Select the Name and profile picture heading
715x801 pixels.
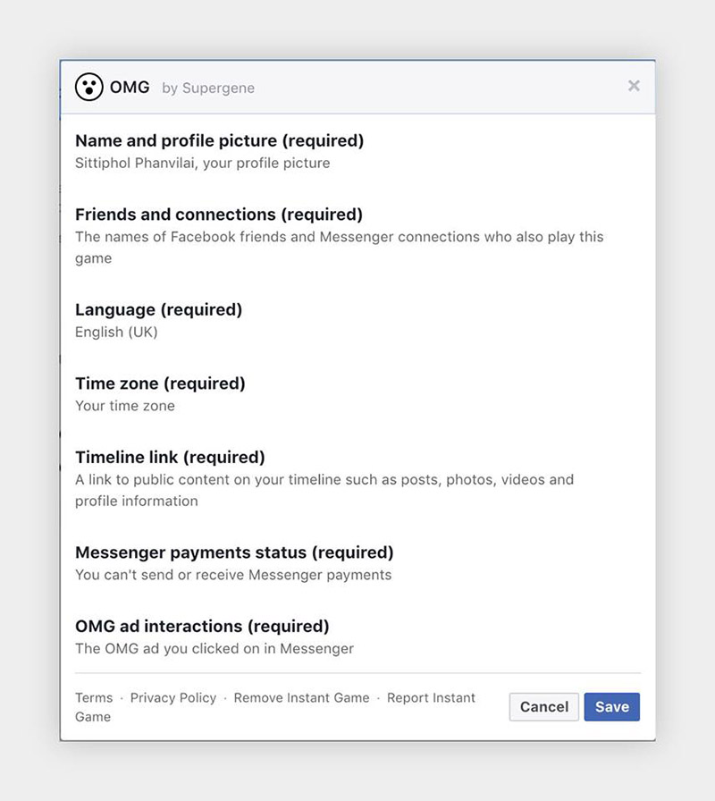[219, 140]
